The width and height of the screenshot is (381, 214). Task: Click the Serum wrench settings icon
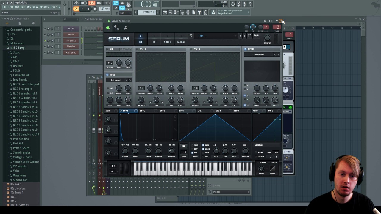point(125,28)
